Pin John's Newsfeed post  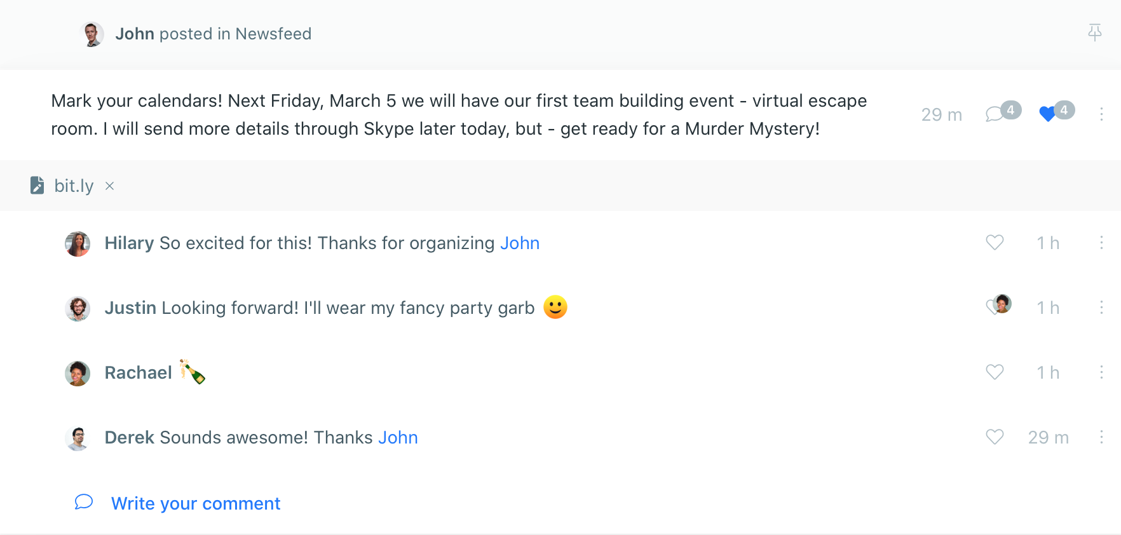coord(1094,32)
